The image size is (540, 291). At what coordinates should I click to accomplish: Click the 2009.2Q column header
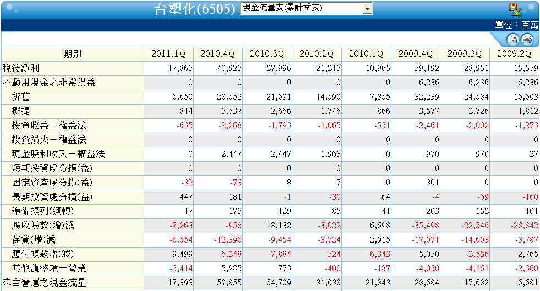tap(514, 54)
